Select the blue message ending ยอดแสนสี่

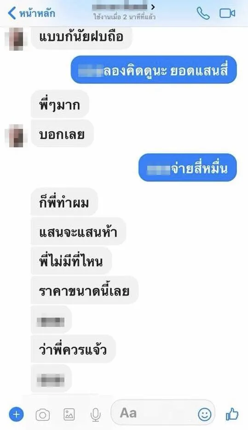(x=154, y=70)
